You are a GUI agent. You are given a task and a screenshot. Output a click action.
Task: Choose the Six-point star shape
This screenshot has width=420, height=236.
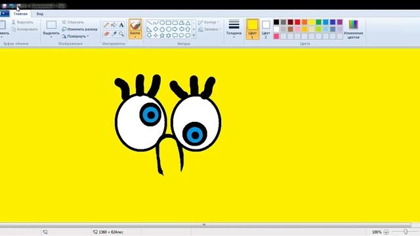[x=169, y=35]
